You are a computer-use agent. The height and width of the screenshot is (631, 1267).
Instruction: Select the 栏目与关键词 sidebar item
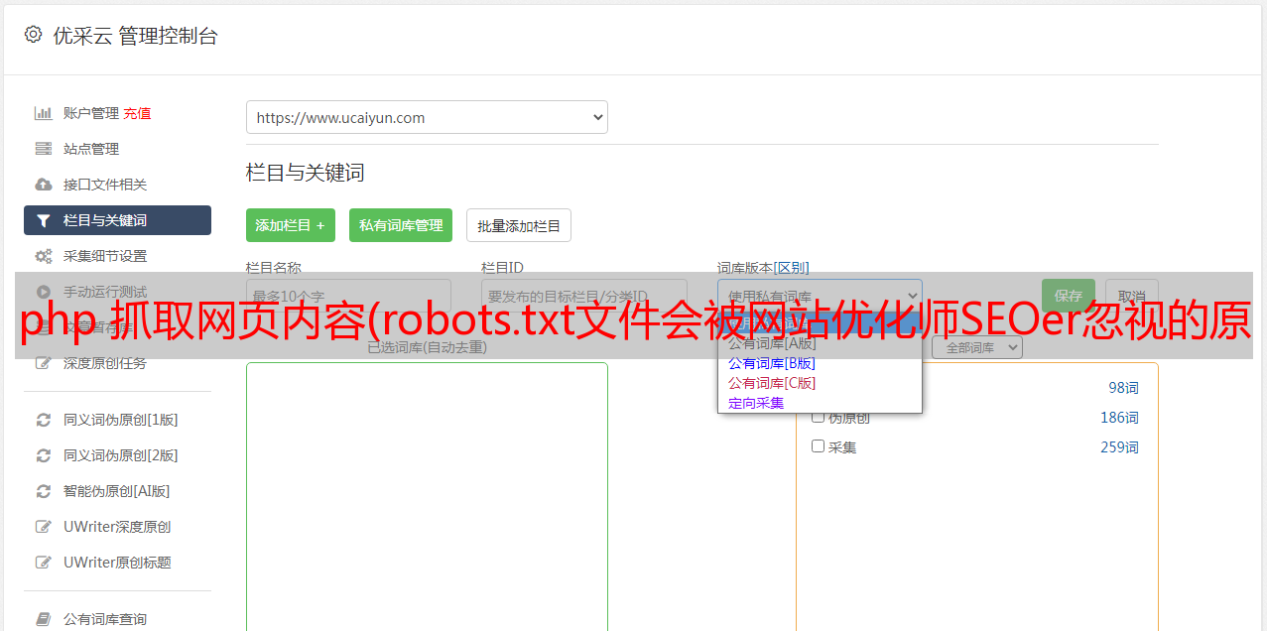[117, 220]
